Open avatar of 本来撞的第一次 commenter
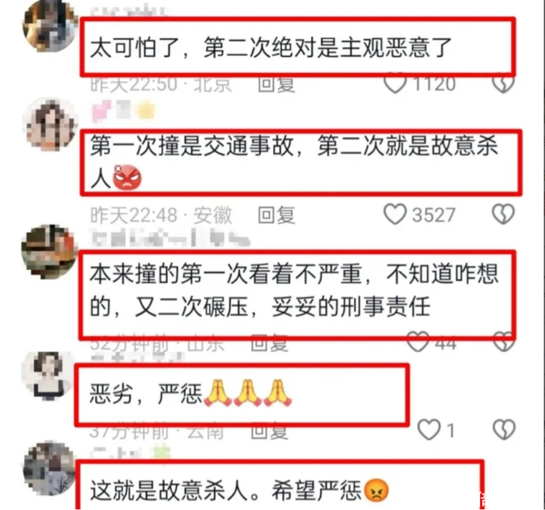The height and width of the screenshot is (510, 545). (49, 252)
